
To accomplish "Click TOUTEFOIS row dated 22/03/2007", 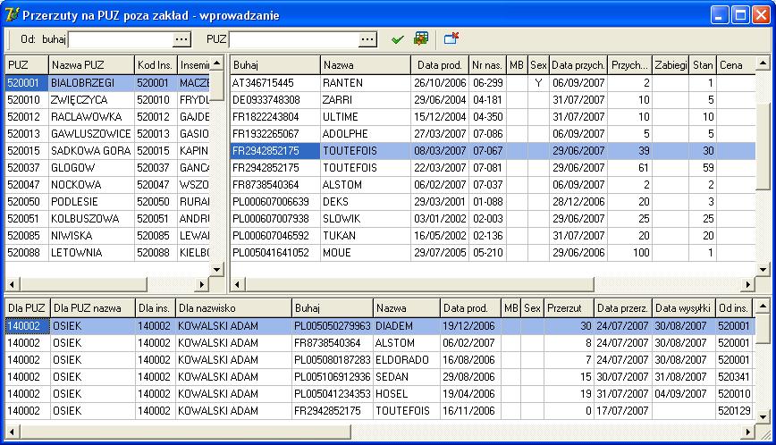I will (x=493, y=168).
